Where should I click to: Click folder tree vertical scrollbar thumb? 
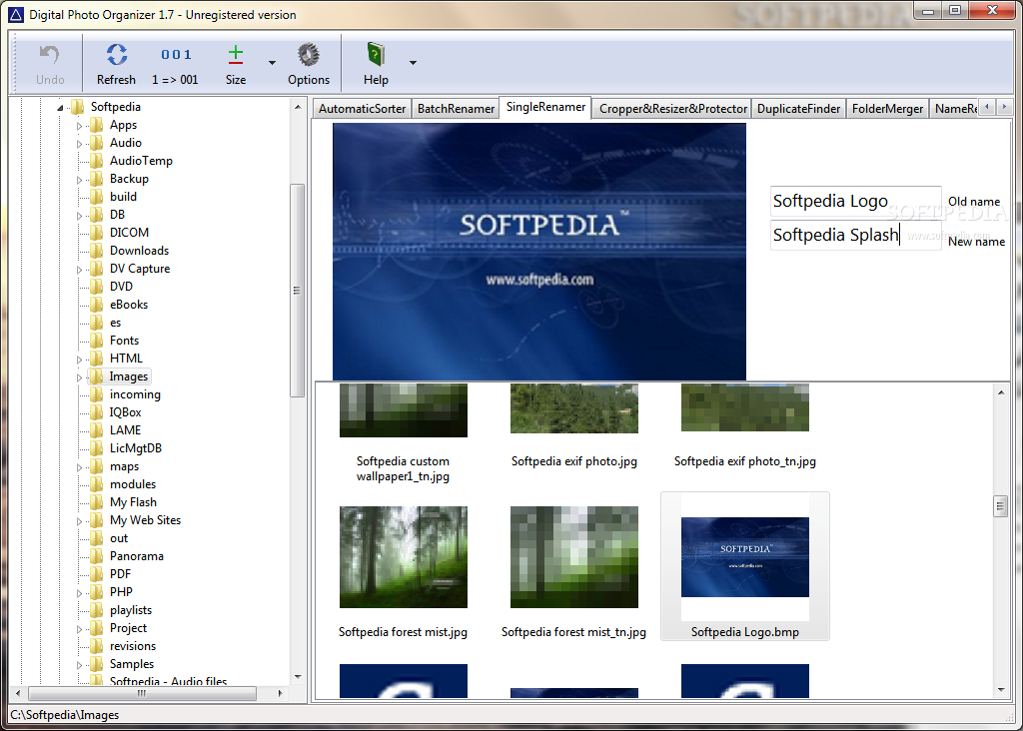point(297,291)
